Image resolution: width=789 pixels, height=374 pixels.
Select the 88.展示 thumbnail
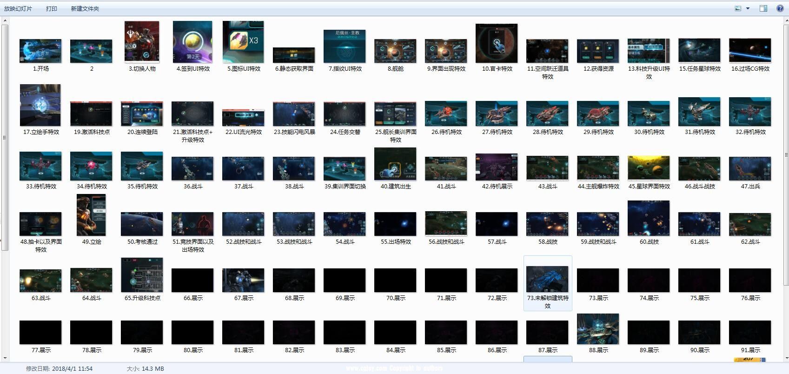[598, 329]
